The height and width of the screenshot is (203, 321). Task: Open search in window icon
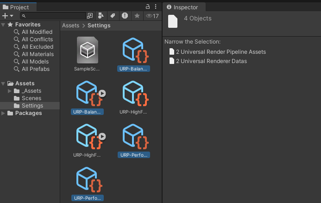pyautogui.click(x=90, y=16)
